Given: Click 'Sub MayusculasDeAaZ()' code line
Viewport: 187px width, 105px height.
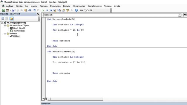Looking at the screenshot, I should (x=61, y=19).
